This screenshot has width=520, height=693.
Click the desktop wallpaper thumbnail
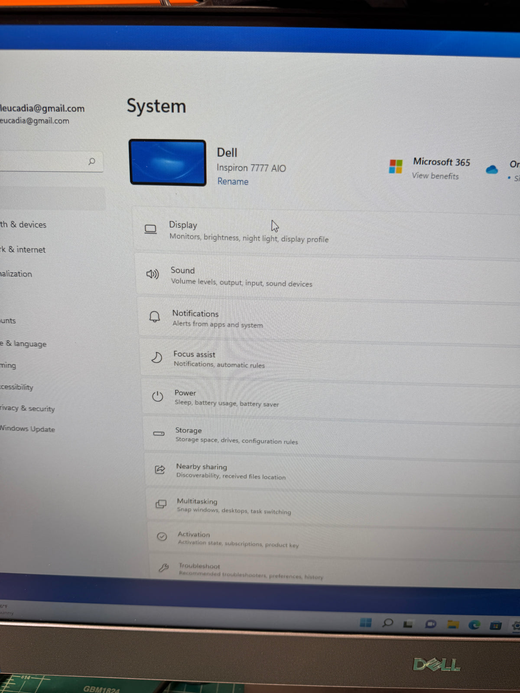168,163
